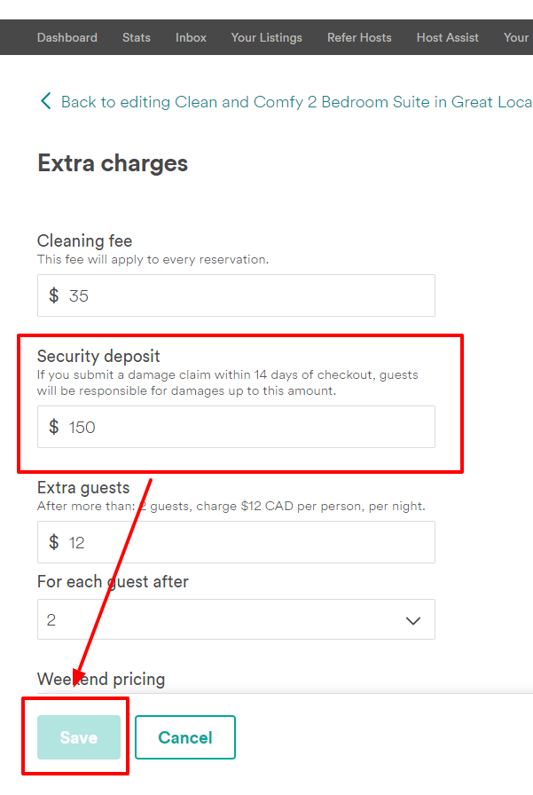
Task: Click the partially visible 'Your' nav item
Action: coord(516,37)
